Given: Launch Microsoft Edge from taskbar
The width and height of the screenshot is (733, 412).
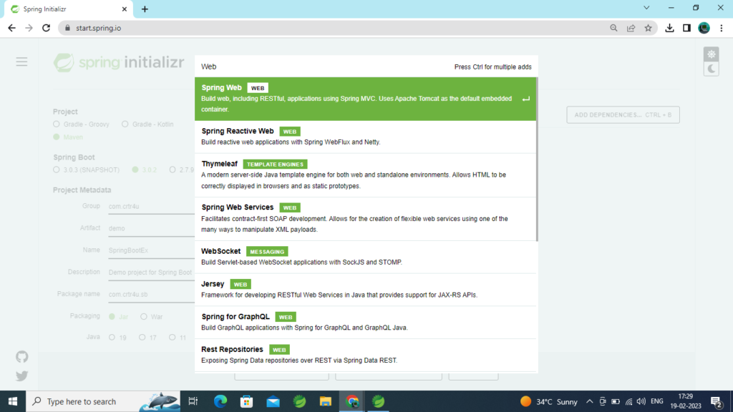Looking at the screenshot, I should [x=220, y=401].
